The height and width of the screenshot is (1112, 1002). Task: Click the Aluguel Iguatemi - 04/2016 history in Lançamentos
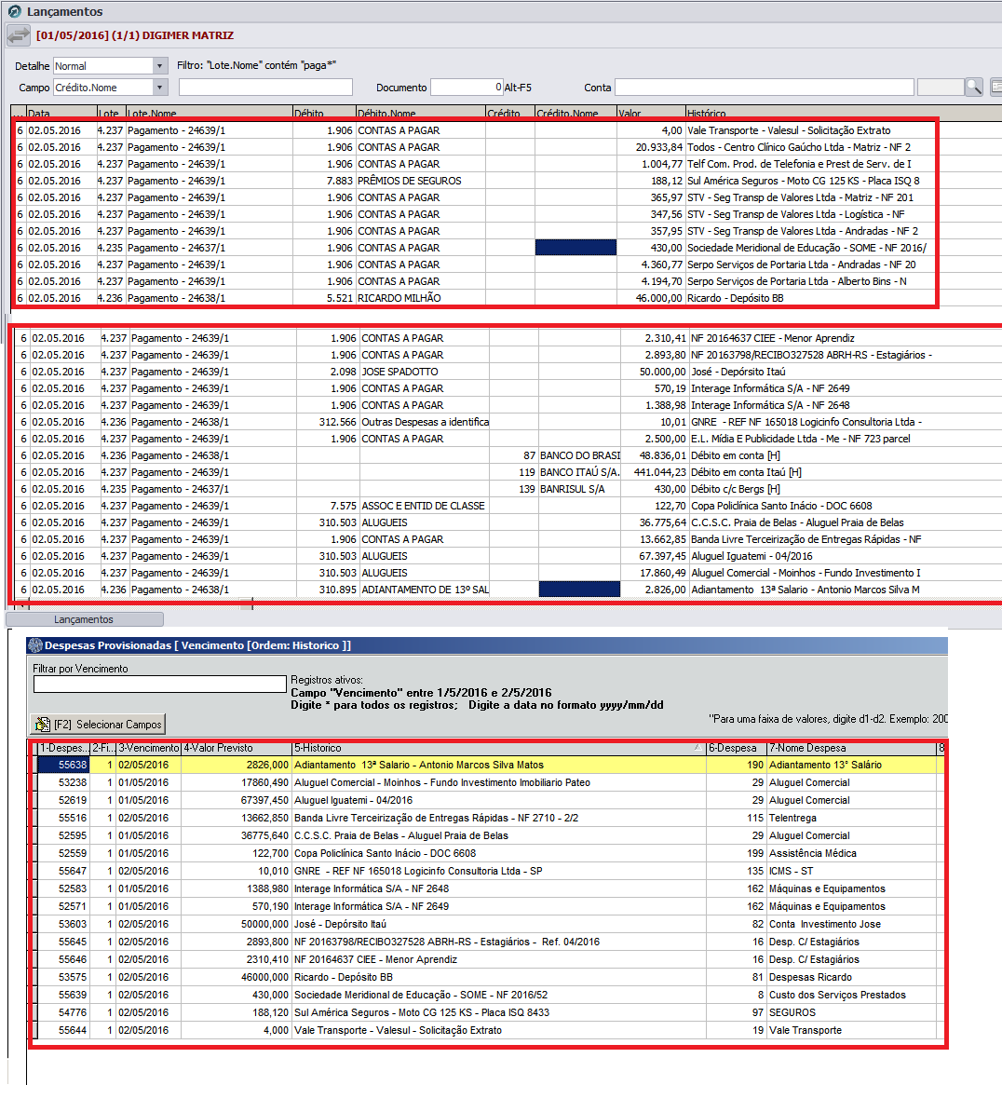(x=845, y=556)
